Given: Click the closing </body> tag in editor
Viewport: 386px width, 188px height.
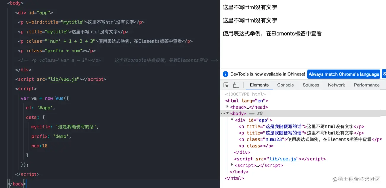Looking at the screenshot, I should click(x=17, y=184).
